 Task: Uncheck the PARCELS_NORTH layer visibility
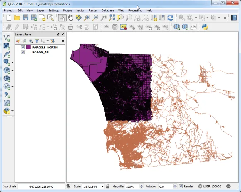pos(23,47)
